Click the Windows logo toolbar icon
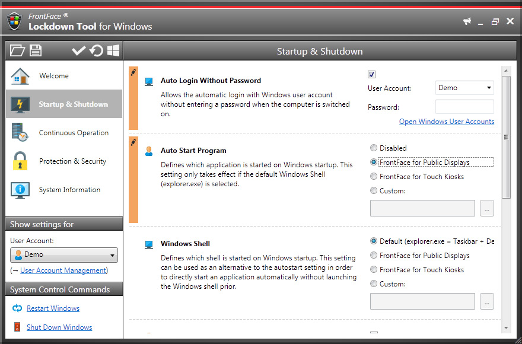 point(113,50)
